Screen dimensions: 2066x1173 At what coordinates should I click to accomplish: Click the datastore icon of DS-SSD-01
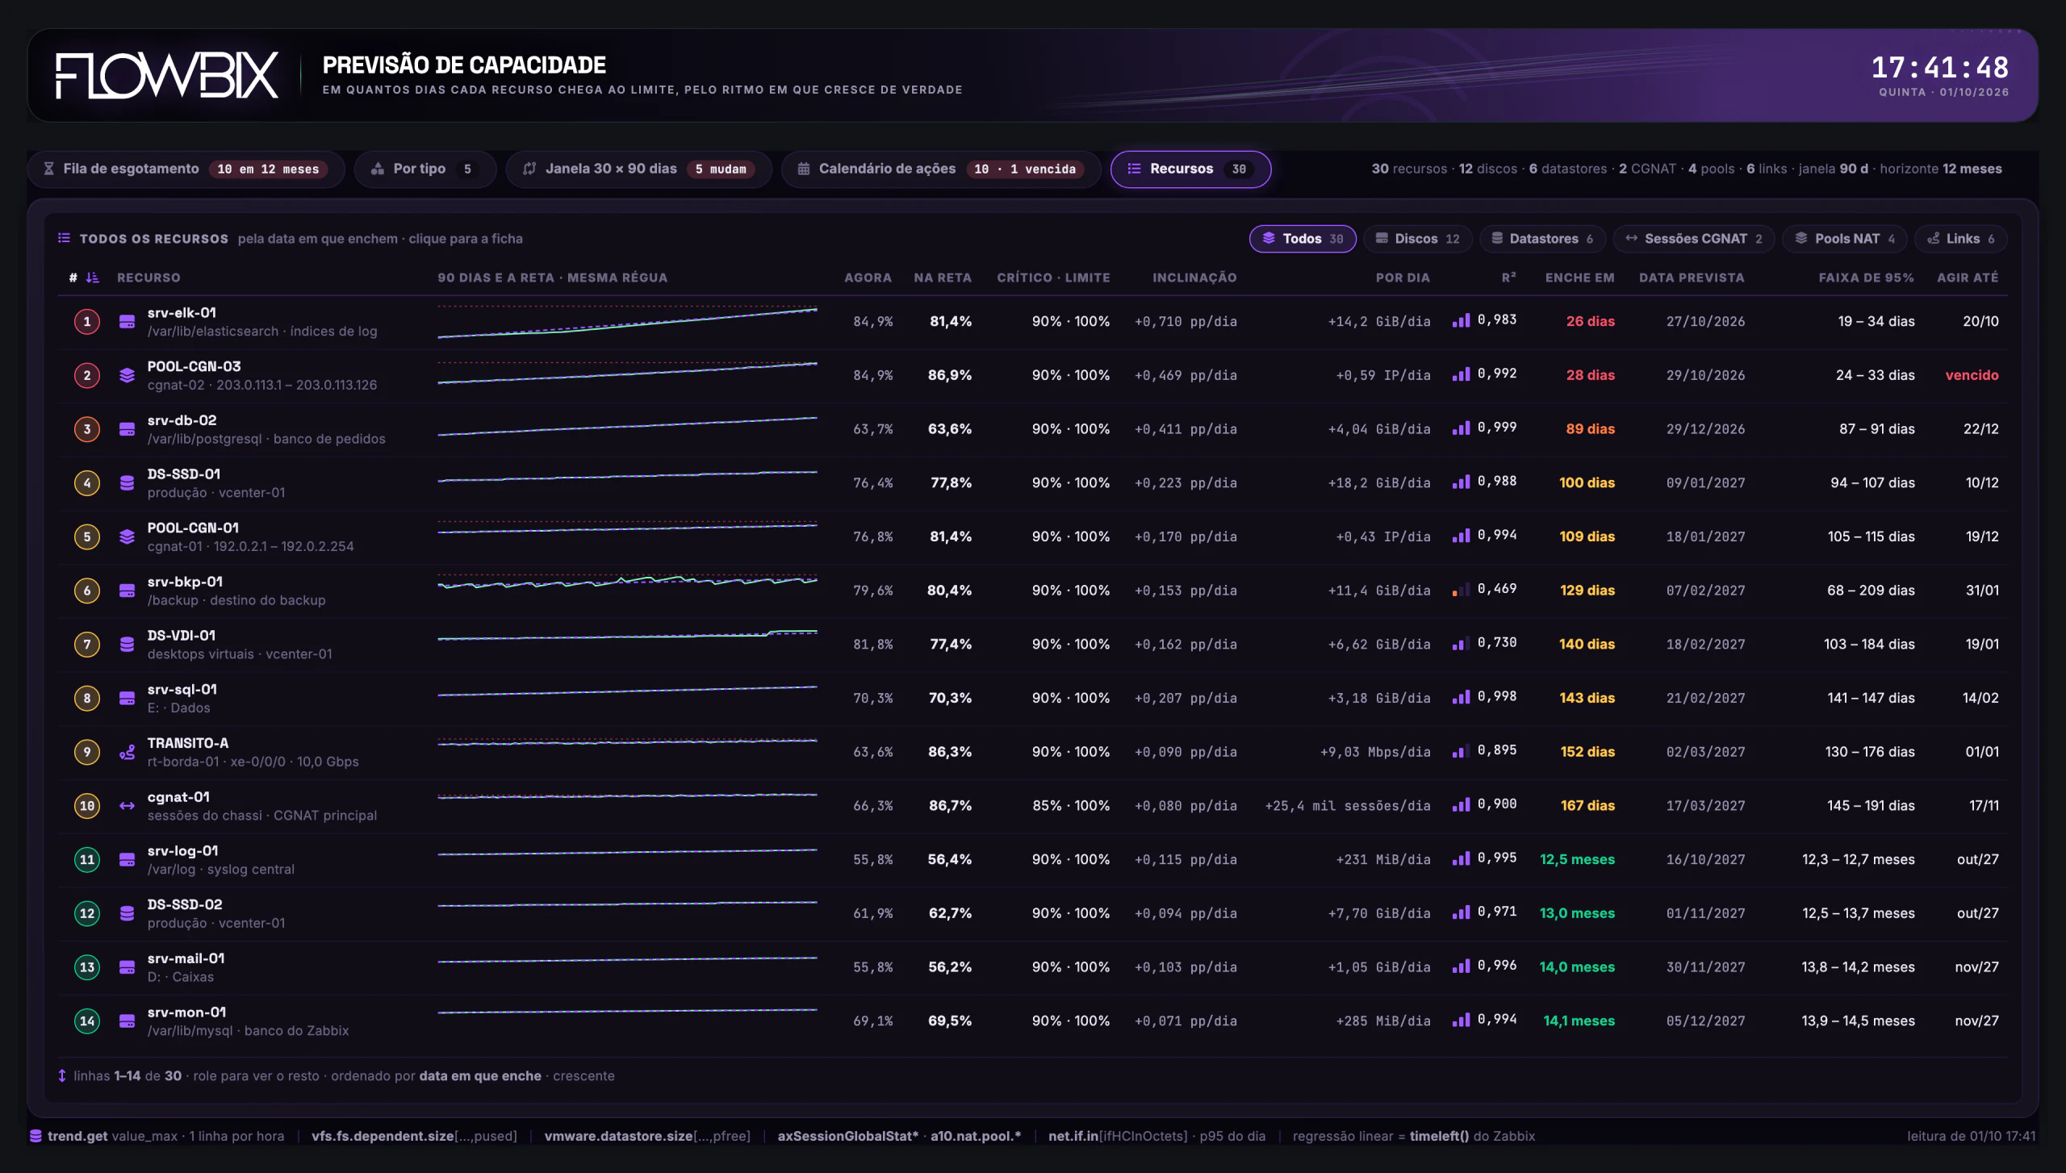click(127, 482)
